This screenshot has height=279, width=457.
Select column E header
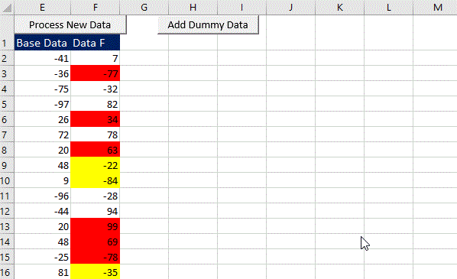[x=42, y=8]
